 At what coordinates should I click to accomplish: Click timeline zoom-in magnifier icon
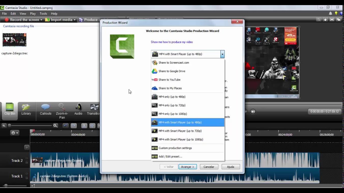pyautogui.click(x=55, y=125)
